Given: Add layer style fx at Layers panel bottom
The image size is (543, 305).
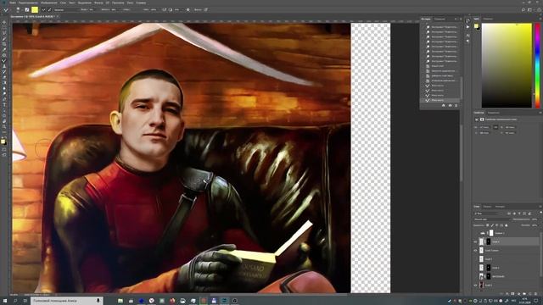Looking at the screenshot, I should click(508, 294).
